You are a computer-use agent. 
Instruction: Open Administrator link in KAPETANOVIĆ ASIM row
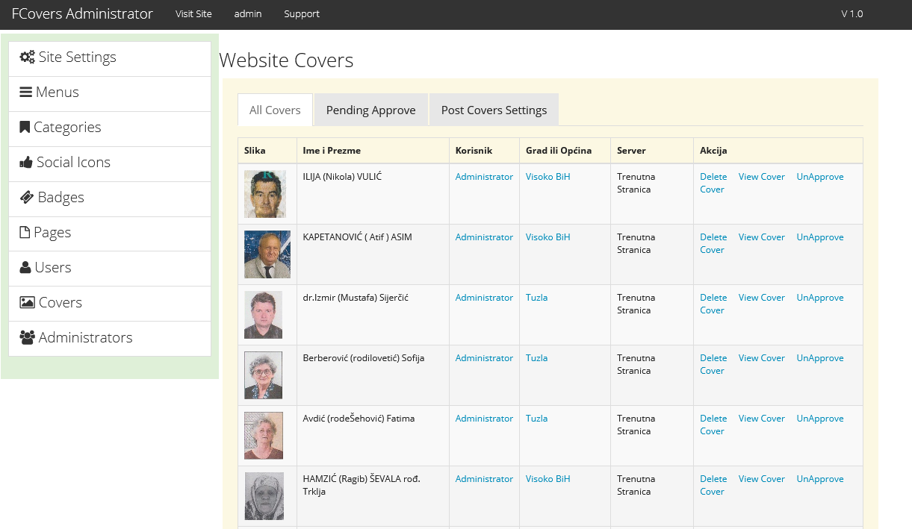(484, 237)
